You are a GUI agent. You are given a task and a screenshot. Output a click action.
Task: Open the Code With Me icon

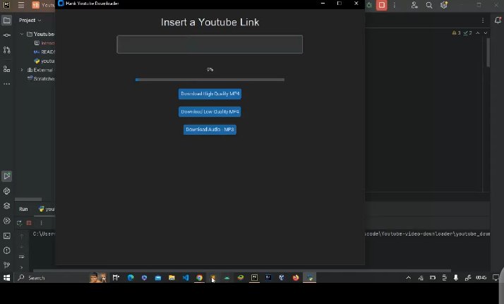tap(414, 5)
